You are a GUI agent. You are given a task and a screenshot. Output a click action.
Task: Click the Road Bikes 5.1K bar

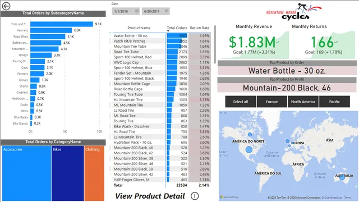[x=48, y=36]
